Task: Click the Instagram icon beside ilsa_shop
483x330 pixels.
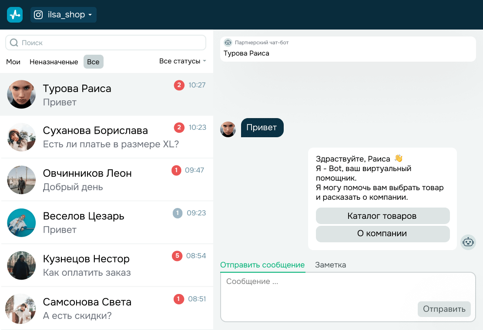Action: (x=39, y=15)
